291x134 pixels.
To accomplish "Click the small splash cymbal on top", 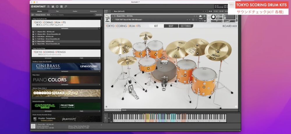I will (x=146, y=36).
